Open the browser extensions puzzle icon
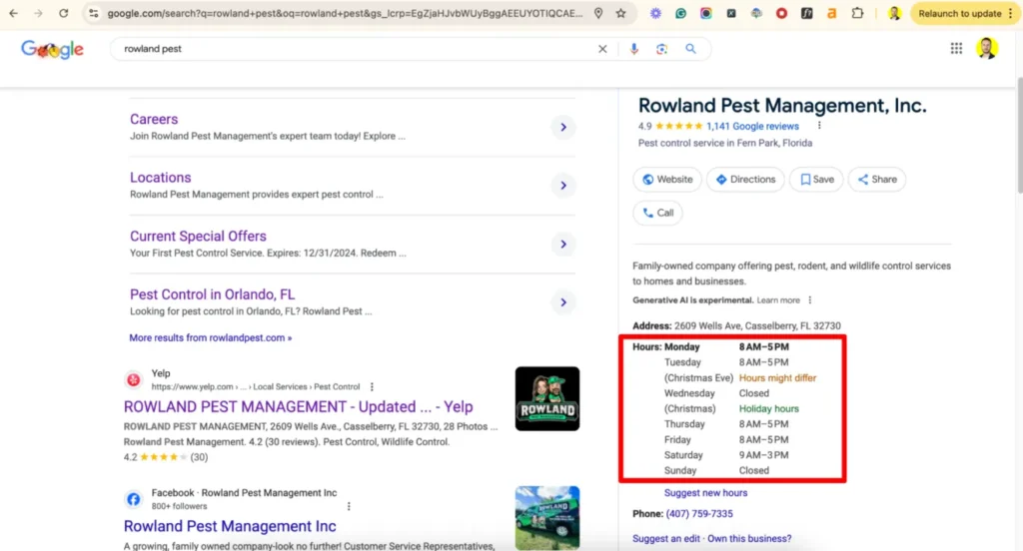 point(858,14)
